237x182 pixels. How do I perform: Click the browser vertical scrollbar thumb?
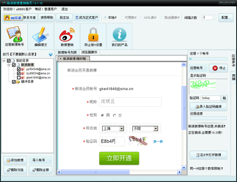pyautogui.click(x=184, y=108)
